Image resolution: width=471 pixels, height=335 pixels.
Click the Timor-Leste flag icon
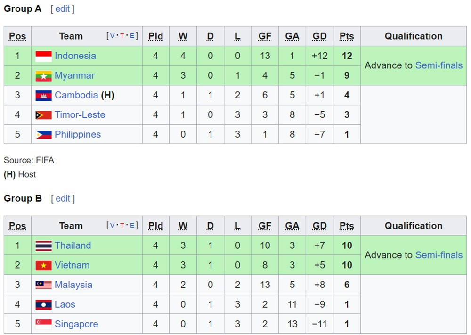point(43,115)
